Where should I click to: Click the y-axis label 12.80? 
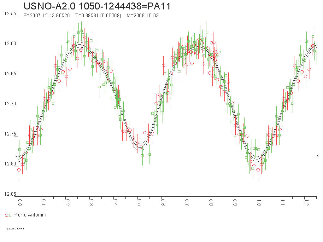[10, 164]
